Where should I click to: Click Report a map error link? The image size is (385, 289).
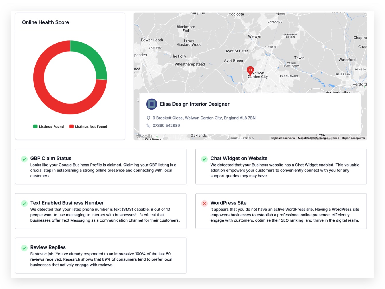(x=353, y=138)
